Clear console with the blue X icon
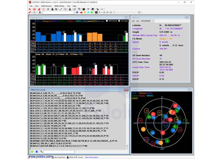222x159 pixels. pyautogui.click(x=36, y=151)
